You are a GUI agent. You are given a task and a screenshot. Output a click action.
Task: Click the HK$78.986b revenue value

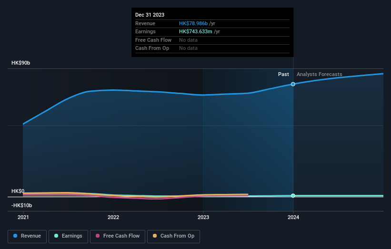(193, 23)
